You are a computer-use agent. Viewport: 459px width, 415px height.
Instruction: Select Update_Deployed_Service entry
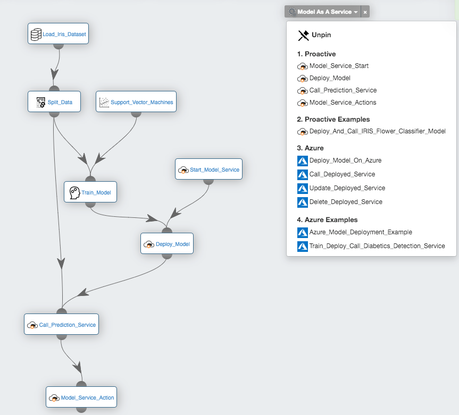tap(347, 188)
